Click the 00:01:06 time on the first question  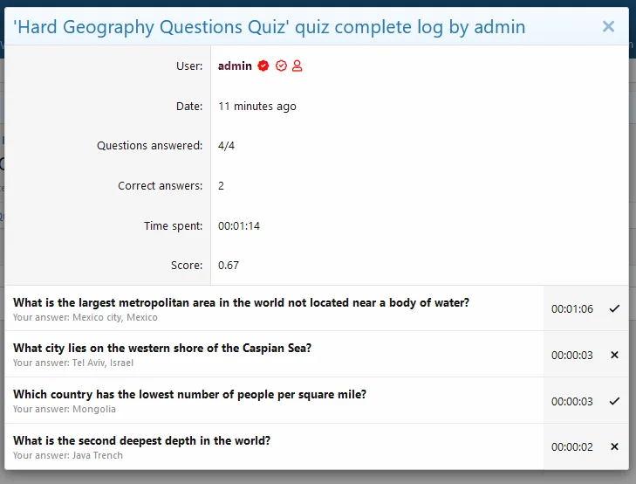coord(571,308)
